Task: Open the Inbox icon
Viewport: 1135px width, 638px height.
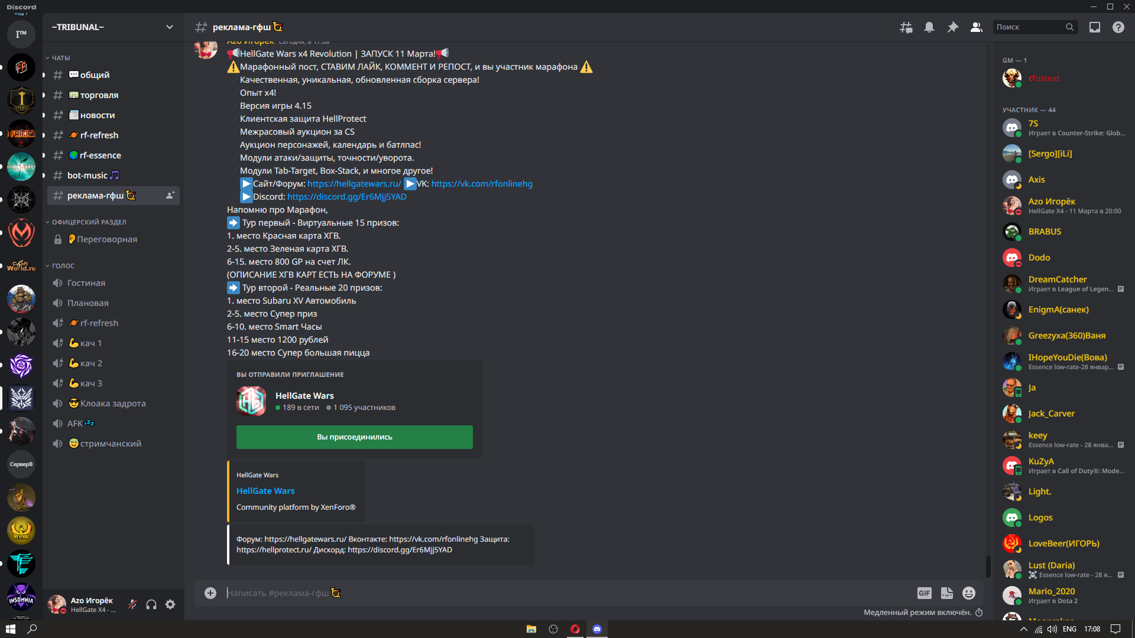Action: coord(1095,27)
